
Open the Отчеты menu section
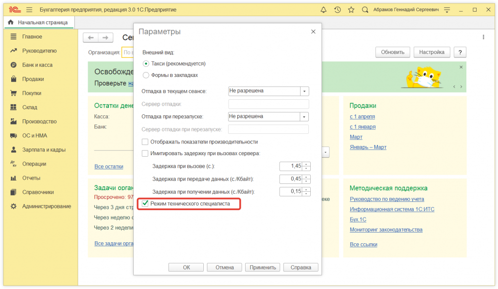coord(31,178)
